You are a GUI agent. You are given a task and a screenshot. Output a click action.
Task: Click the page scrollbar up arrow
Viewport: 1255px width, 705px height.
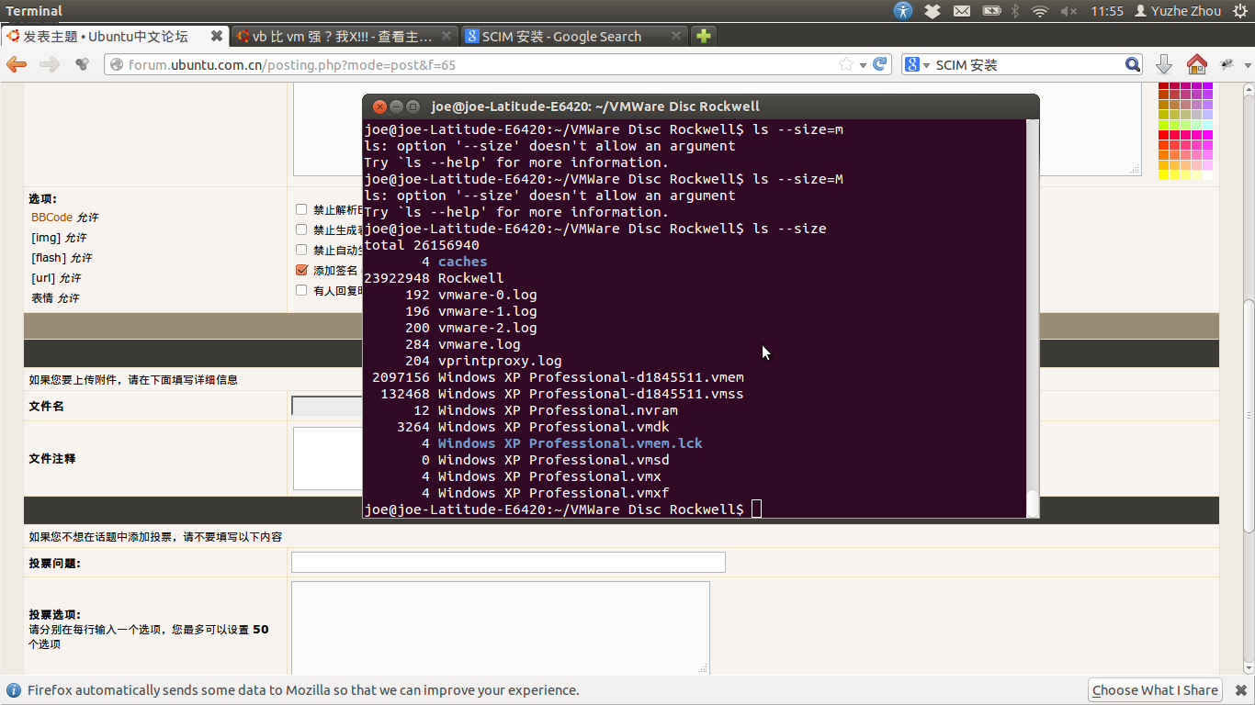pyautogui.click(x=1248, y=89)
